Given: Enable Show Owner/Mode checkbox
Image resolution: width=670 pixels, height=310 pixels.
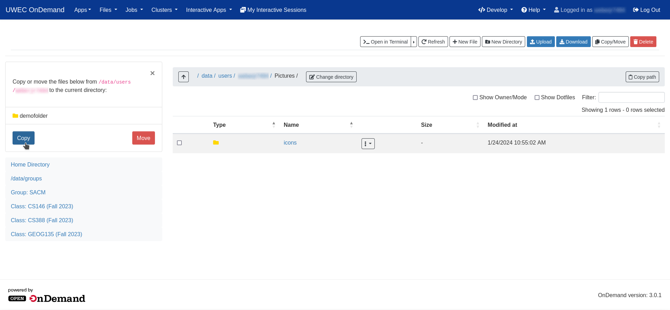Looking at the screenshot, I should point(475,98).
